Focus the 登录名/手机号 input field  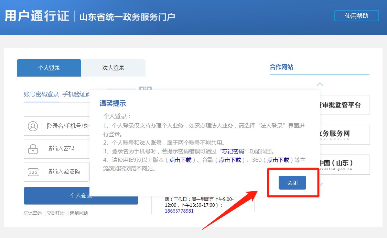56,126
